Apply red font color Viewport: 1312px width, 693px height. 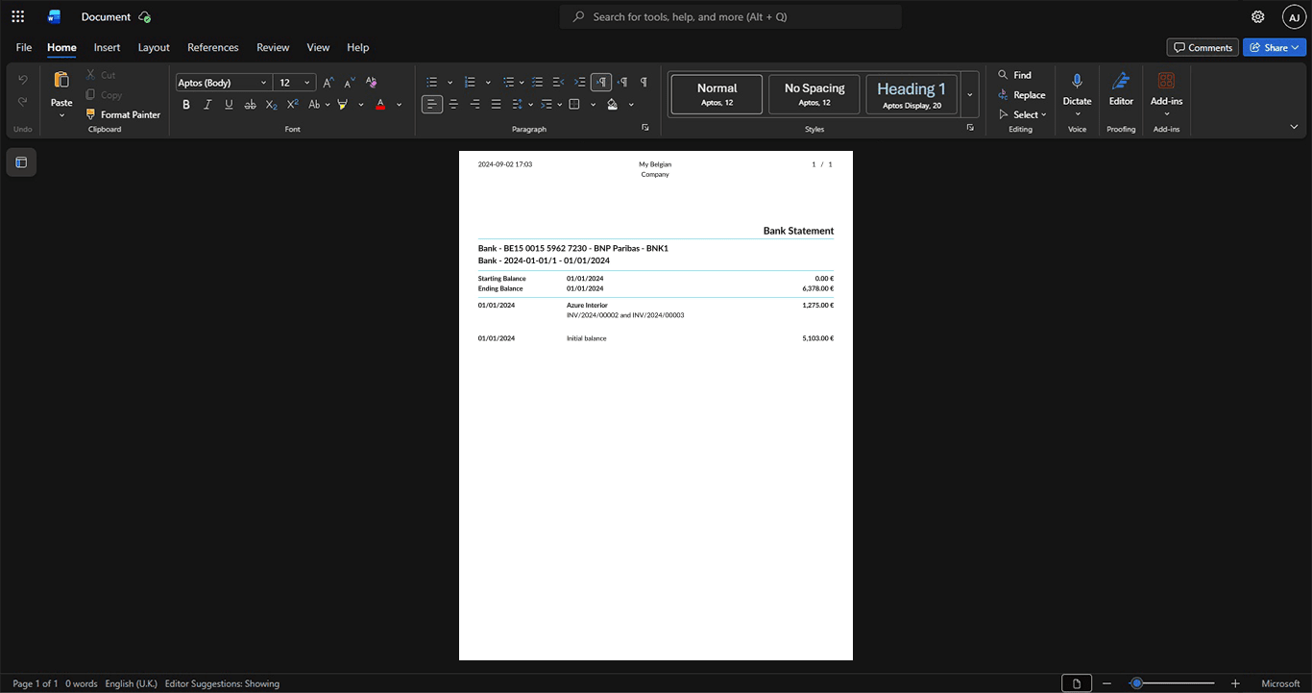pos(380,104)
